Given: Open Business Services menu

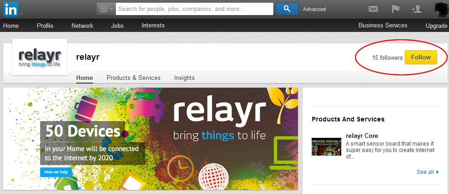Looking at the screenshot, I should coord(383,26).
